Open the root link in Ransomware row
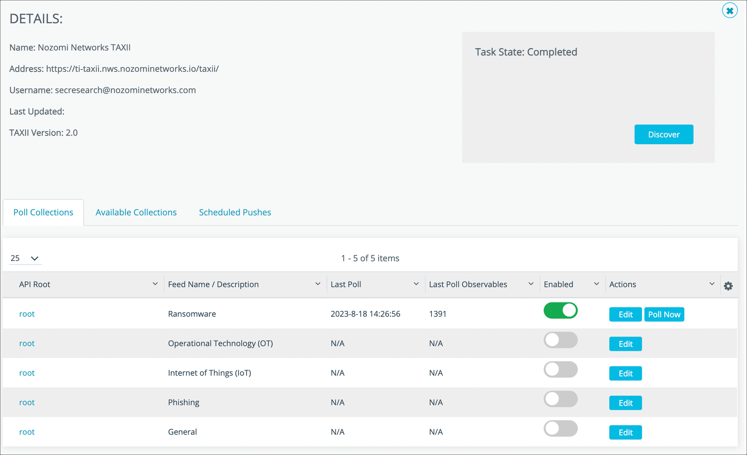Image resolution: width=747 pixels, height=455 pixels. (x=27, y=314)
